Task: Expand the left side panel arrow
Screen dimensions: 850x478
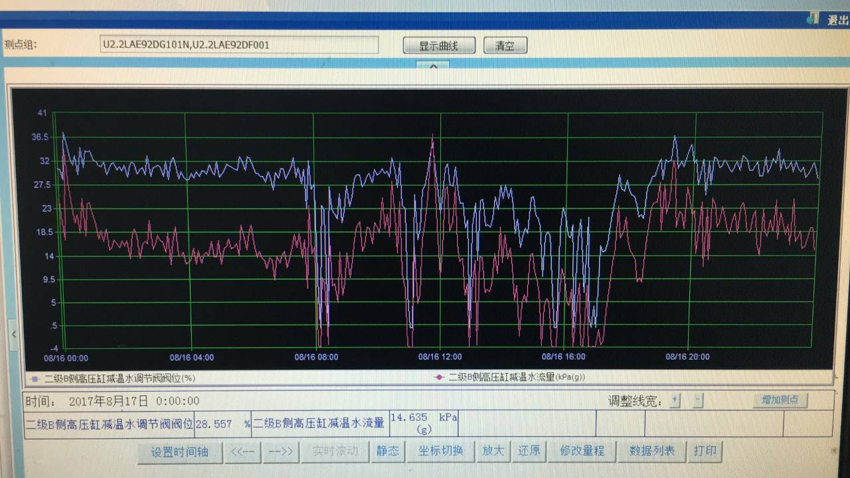Action: coord(13,334)
